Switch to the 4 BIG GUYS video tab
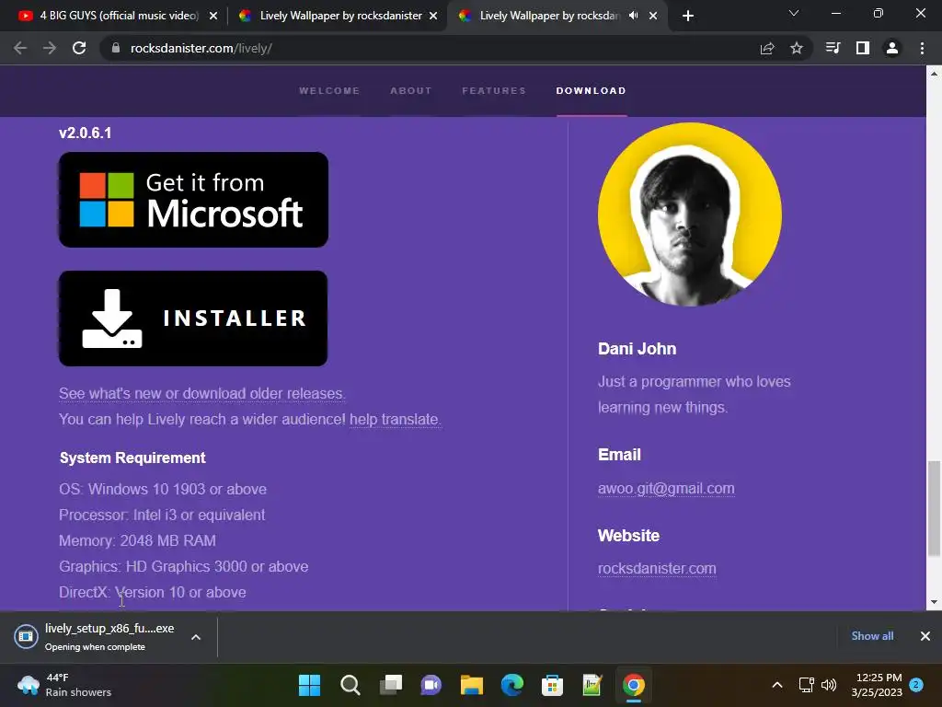Image resolution: width=942 pixels, height=707 pixels. click(118, 16)
